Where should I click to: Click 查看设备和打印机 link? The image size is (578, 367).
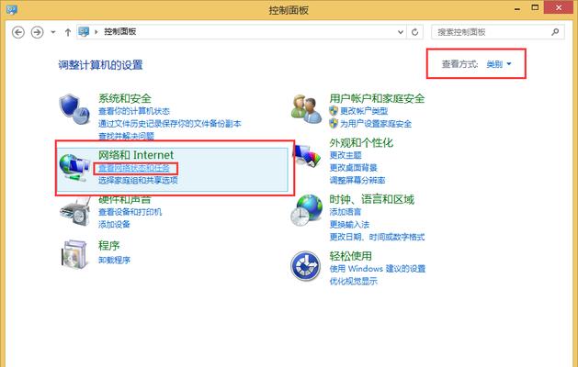[130, 212]
